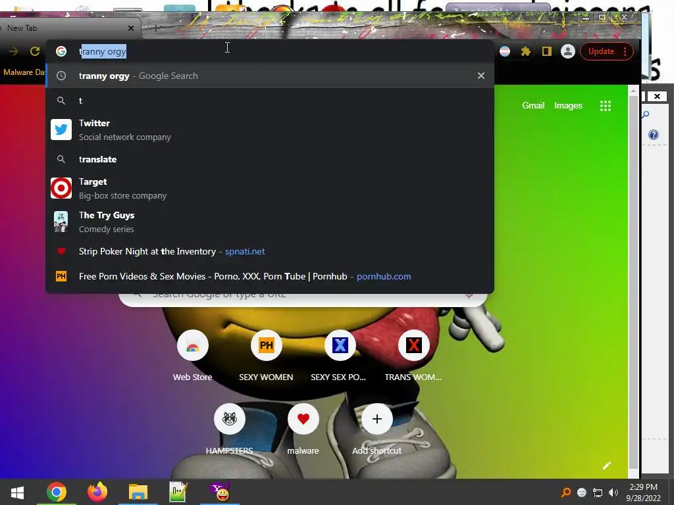
Task: Click the forward navigation arrow
Action: click(14, 51)
